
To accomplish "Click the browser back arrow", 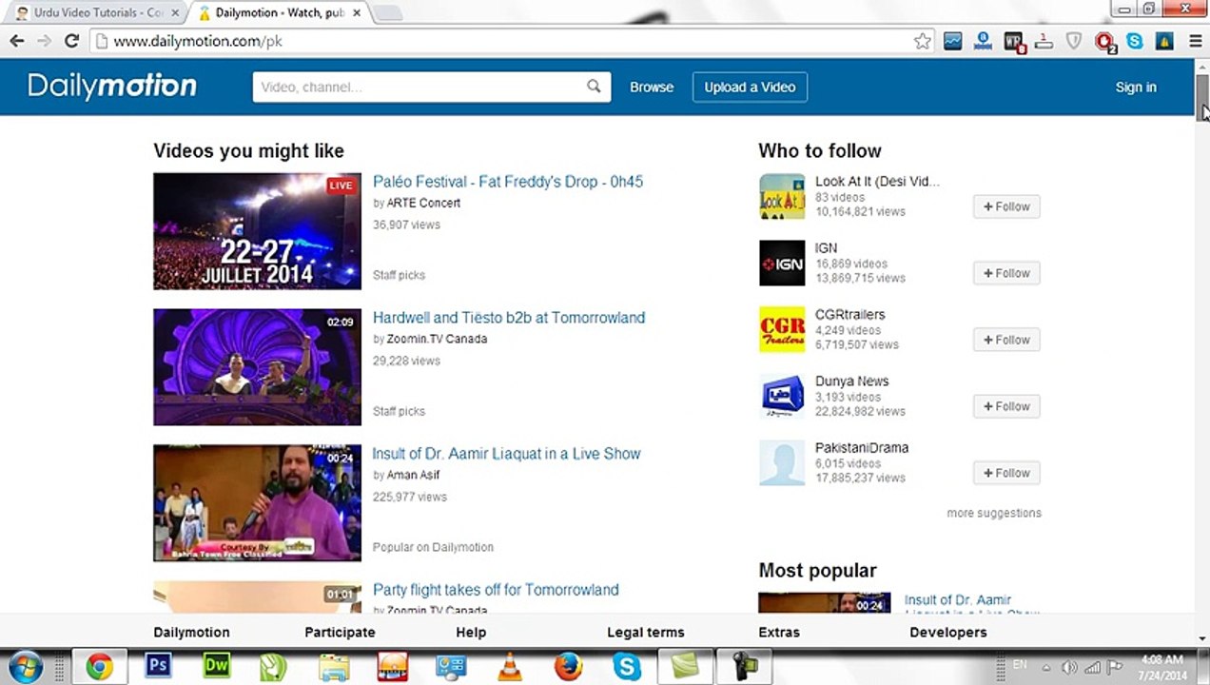I will (16, 41).
